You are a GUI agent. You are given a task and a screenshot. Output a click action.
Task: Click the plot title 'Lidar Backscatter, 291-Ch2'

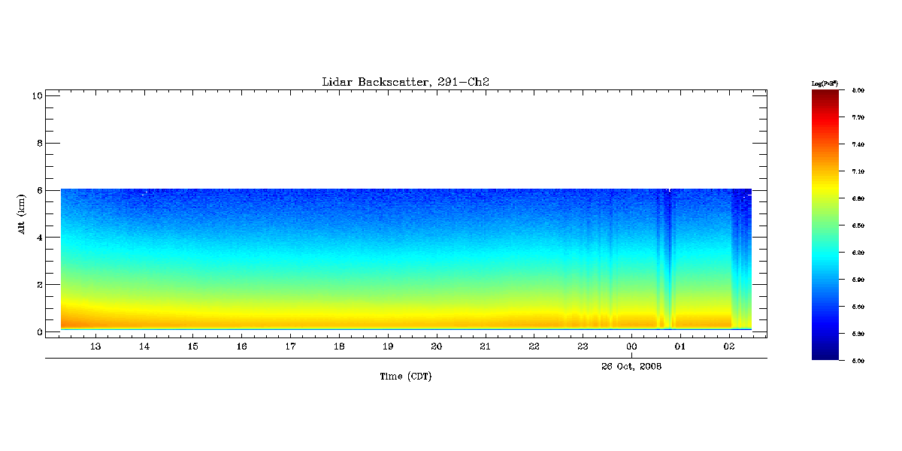pyautogui.click(x=405, y=82)
